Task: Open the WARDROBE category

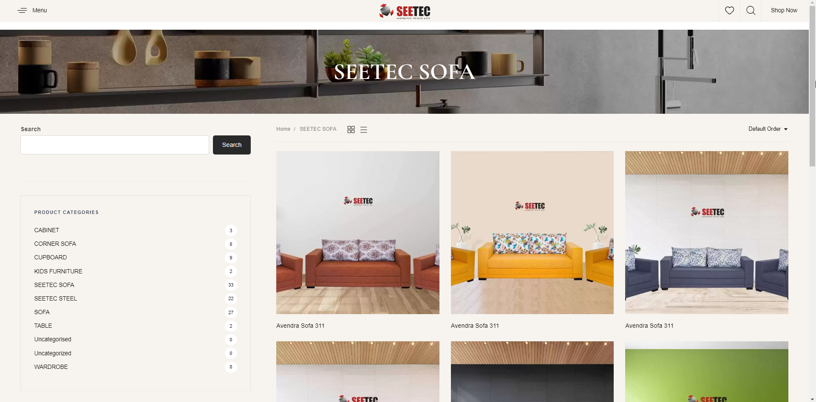Action: (x=51, y=367)
